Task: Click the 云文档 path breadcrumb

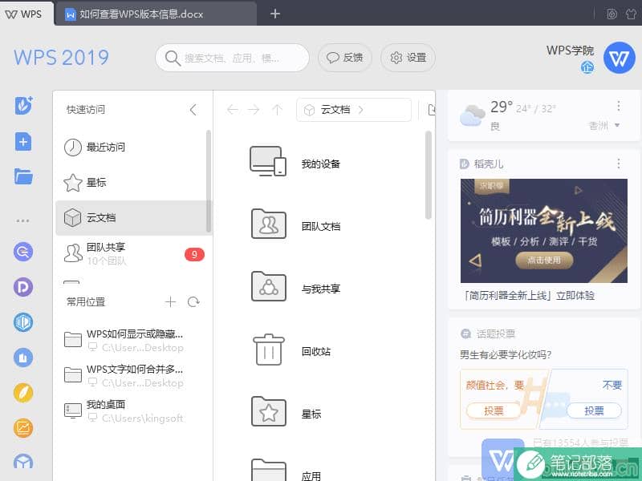Action: [335, 110]
